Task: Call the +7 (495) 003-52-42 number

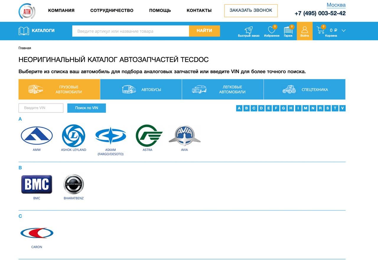Action: point(320,13)
